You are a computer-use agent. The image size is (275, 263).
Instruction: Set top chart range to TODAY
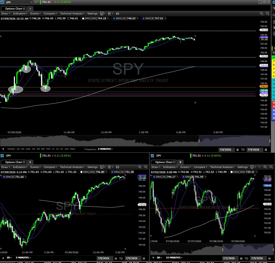(x=11, y=149)
